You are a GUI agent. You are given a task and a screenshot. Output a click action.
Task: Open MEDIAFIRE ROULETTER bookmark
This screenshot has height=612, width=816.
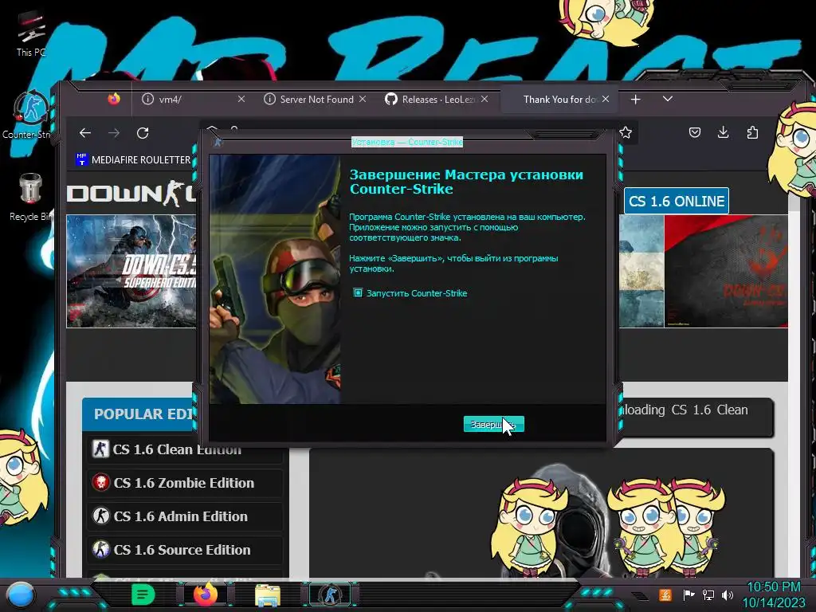133,159
